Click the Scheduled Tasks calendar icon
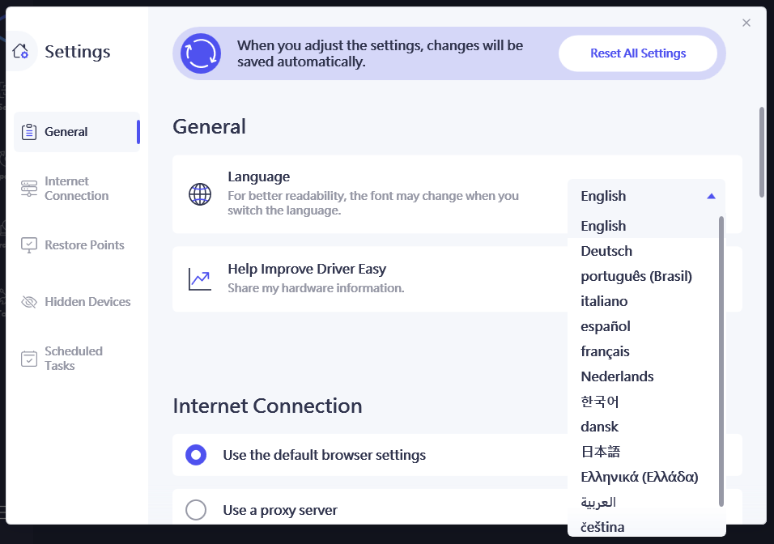Screen dimensions: 774x544 (29, 359)
